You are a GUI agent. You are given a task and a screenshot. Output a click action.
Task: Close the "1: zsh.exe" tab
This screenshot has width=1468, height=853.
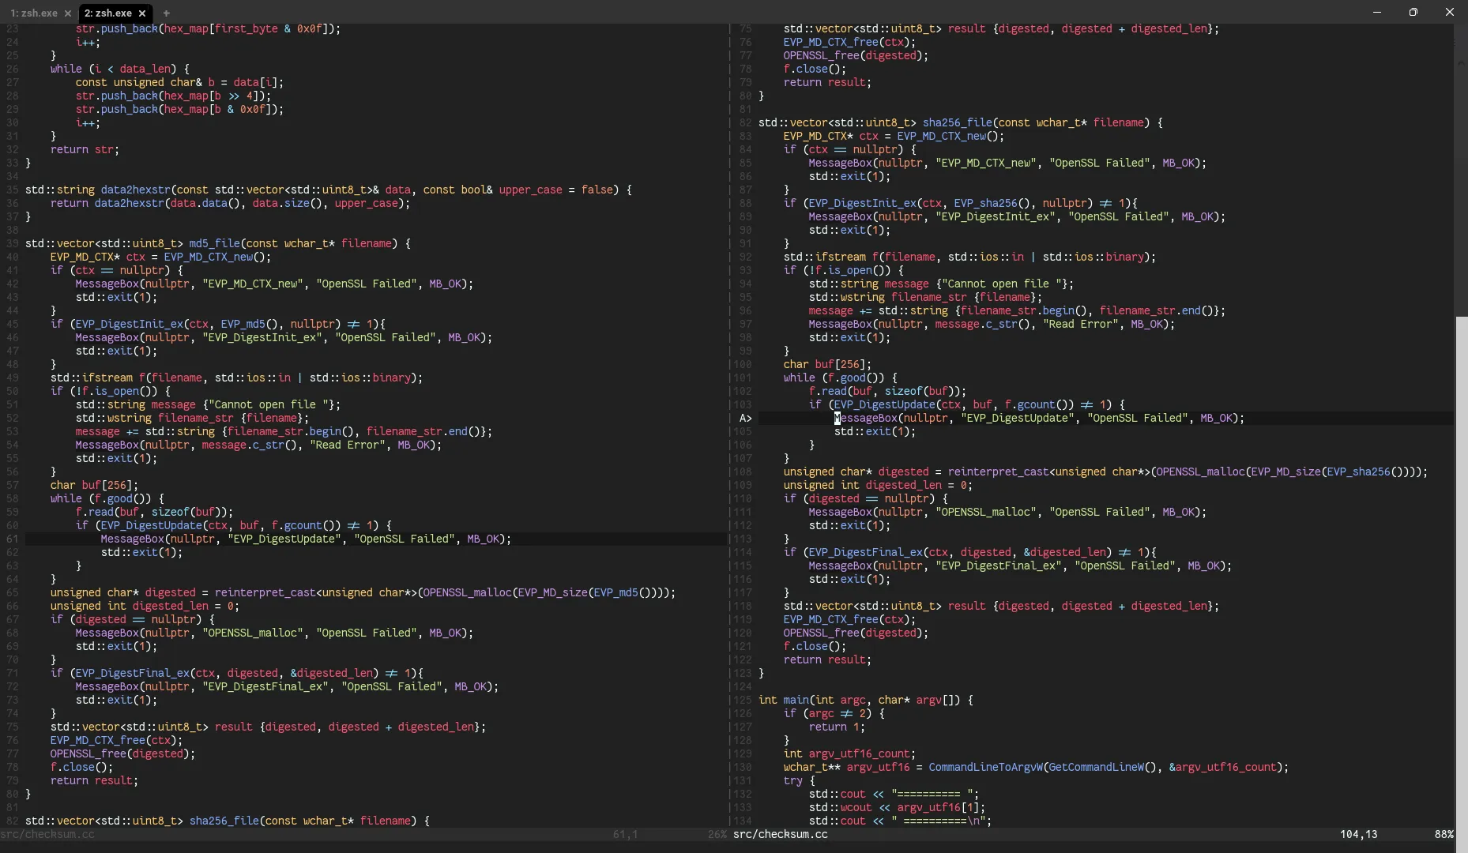(68, 13)
